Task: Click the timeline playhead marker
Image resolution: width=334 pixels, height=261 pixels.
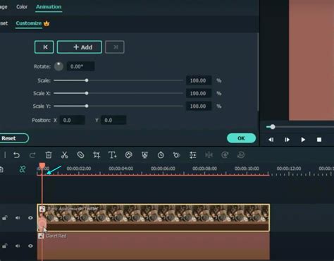Action: (x=42, y=166)
